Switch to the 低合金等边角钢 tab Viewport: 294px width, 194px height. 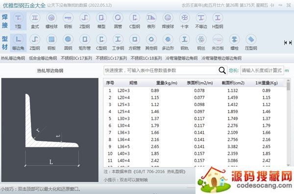tap(43, 58)
